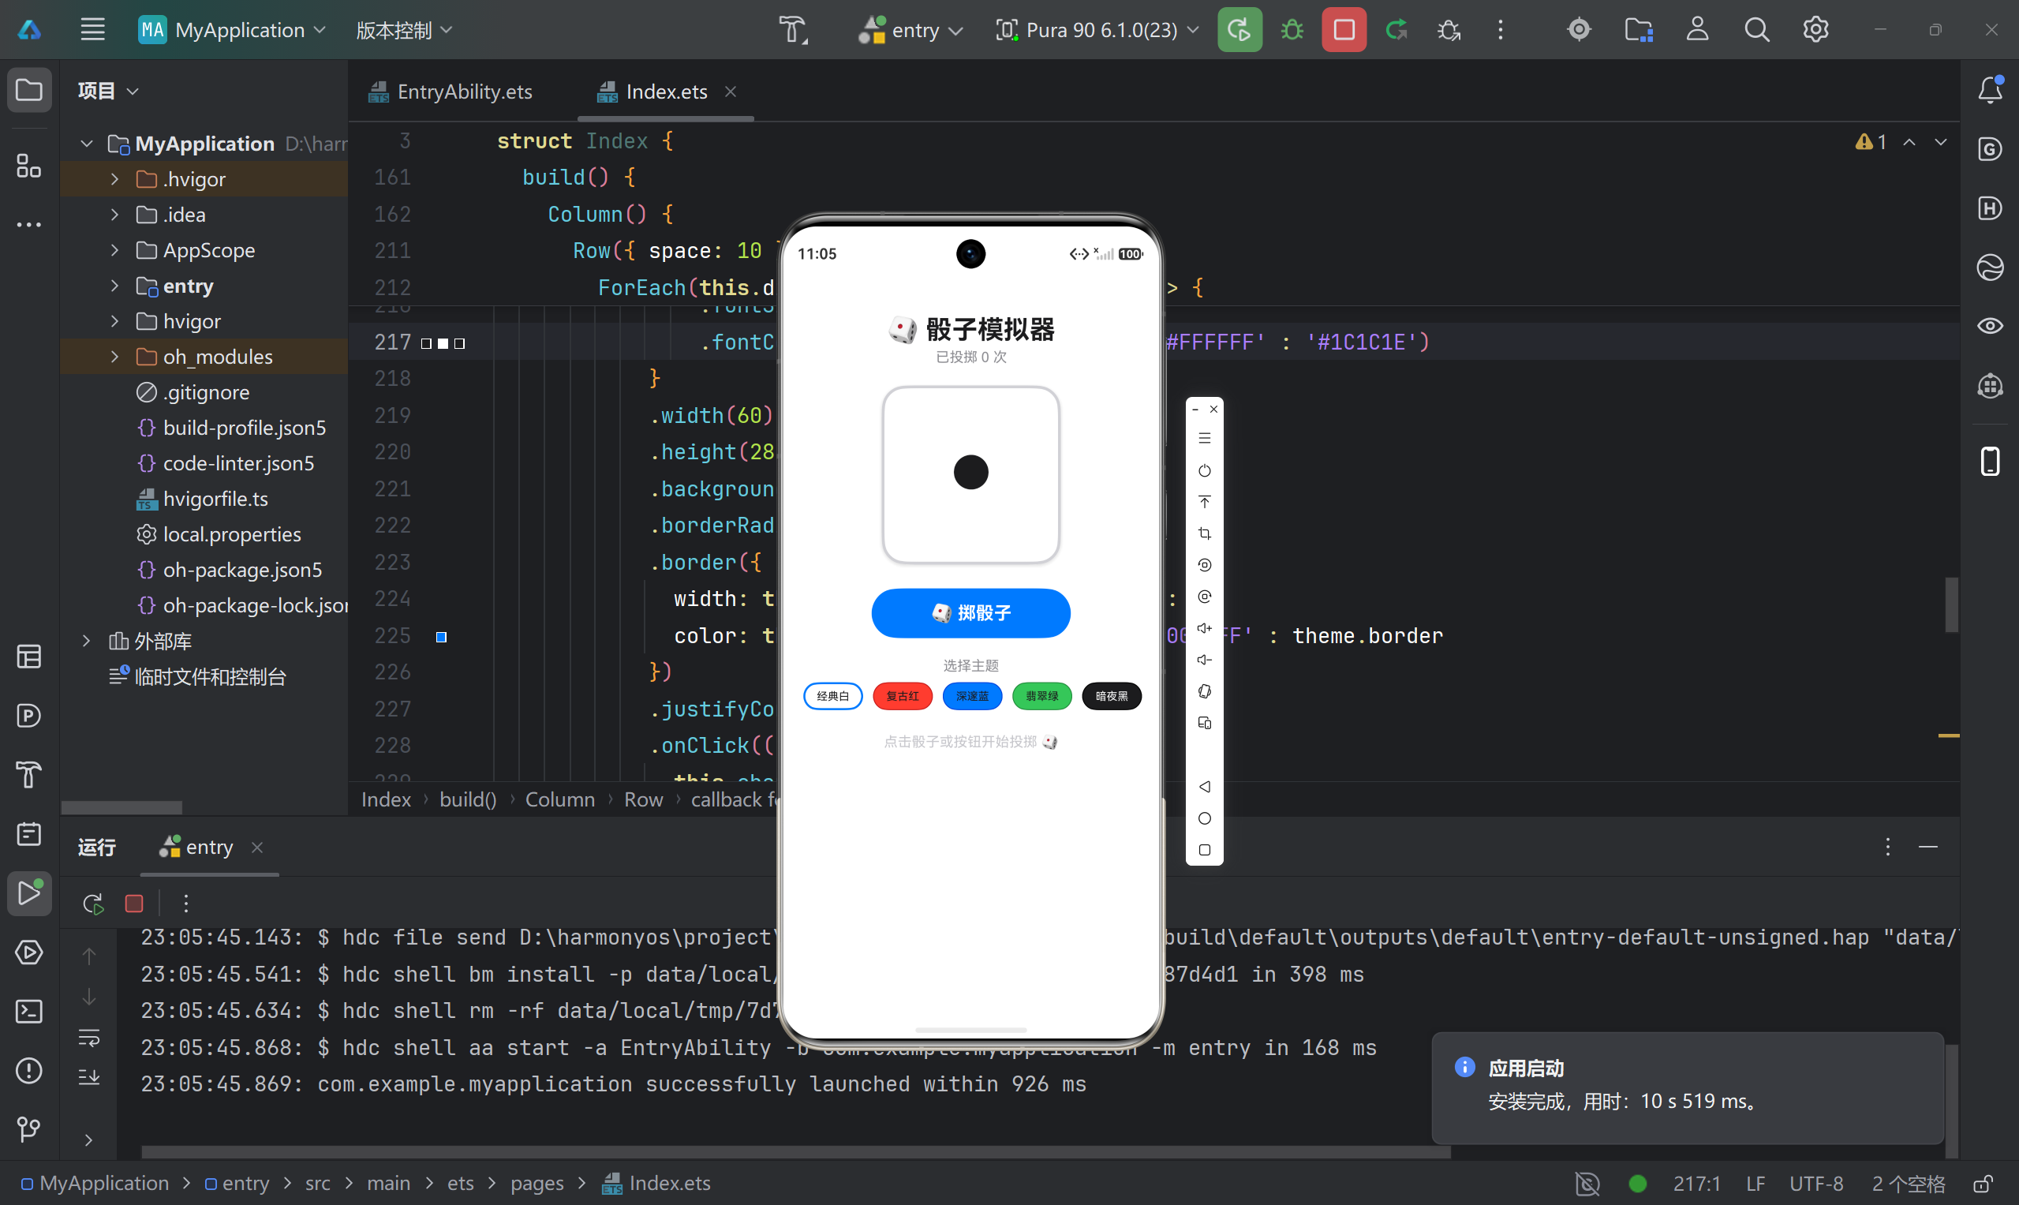Image resolution: width=2019 pixels, height=1205 pixels.
Task: Close the Index.ets tab
Action: pyautogui.click(x=730, y=92)
